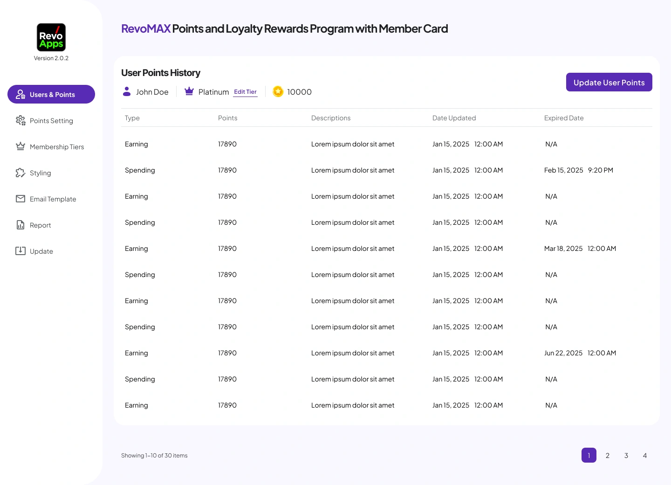The image size is (671, 485).
Task: Click the Users & Points person icon
Action: point(21,94)
